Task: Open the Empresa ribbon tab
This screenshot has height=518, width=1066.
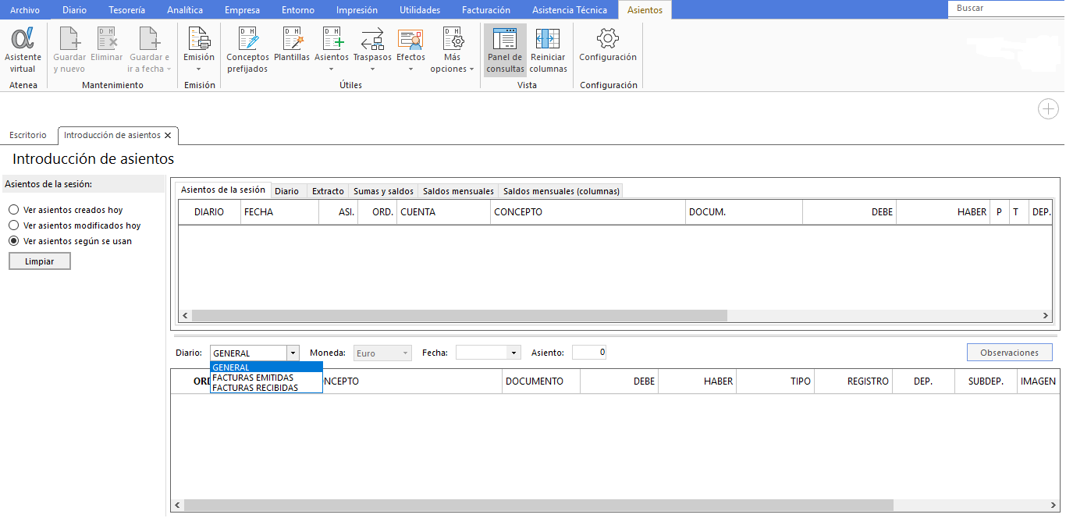Action: coord(243,10)
